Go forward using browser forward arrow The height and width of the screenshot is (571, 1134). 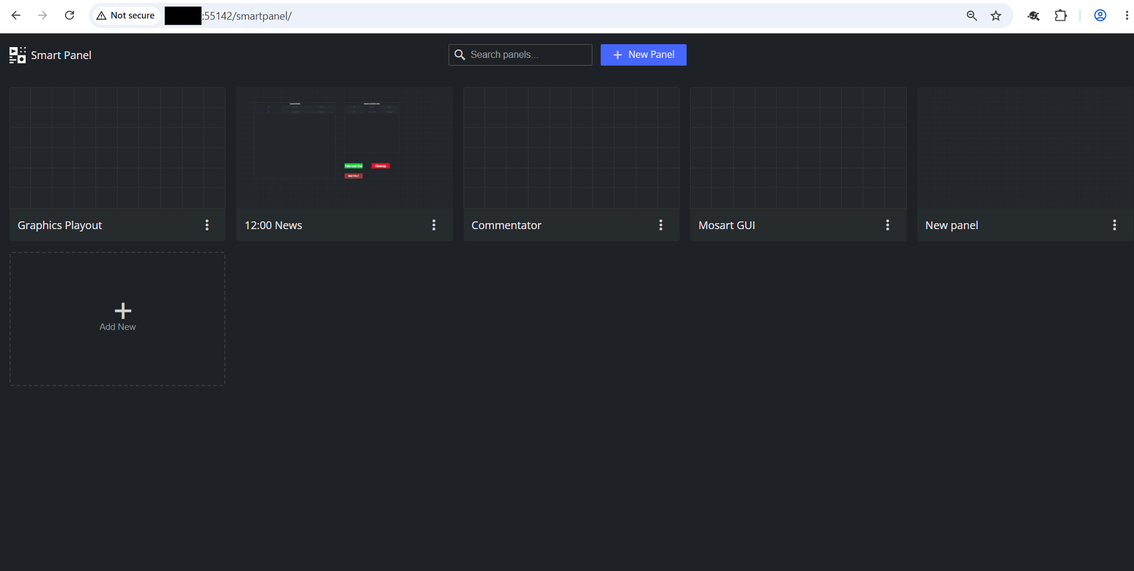tap(42, 16)
